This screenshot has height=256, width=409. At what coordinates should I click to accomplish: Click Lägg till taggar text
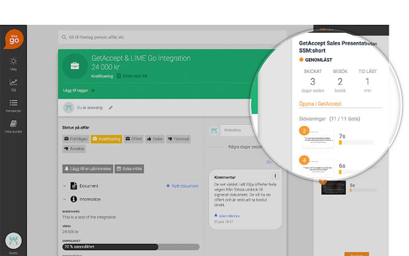point(75,91)
